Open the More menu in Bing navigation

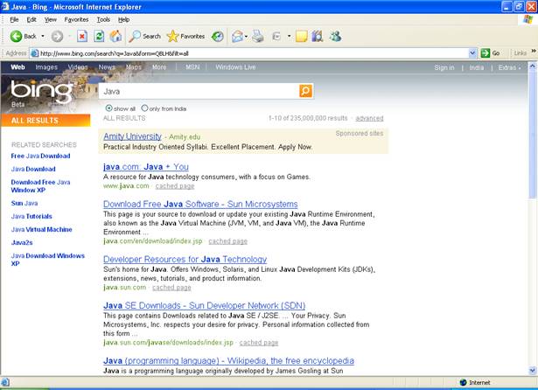(159, 67)
